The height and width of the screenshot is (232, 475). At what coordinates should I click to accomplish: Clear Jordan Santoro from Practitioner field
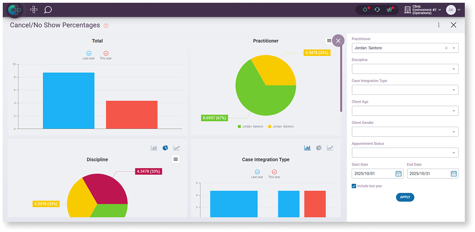tap(446, 48)
